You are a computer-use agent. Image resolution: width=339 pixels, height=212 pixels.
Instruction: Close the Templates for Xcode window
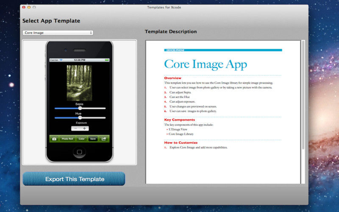pos(24,7)
